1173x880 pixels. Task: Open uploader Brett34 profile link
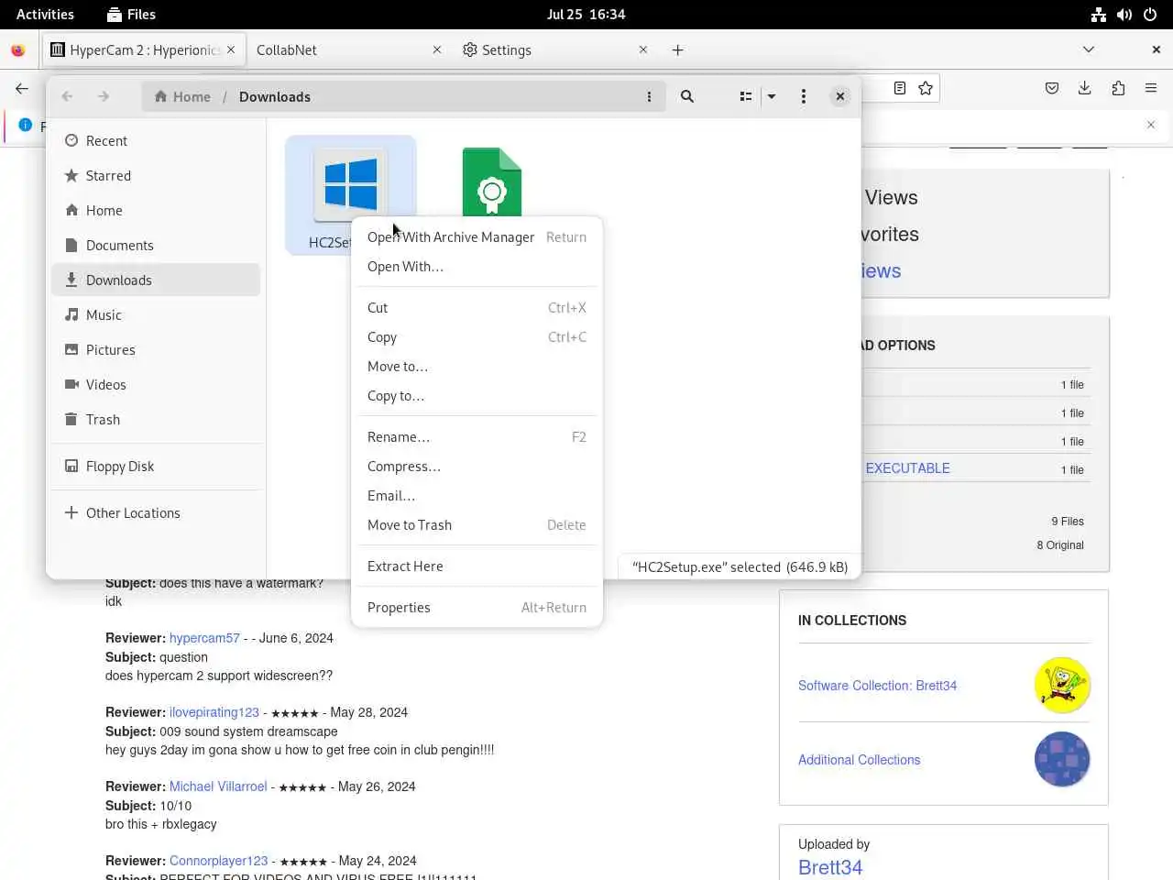tap(830, 867)
